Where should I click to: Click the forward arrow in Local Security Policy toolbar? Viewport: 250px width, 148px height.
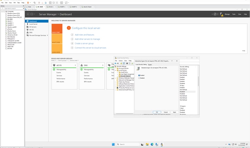click(118, 63)
